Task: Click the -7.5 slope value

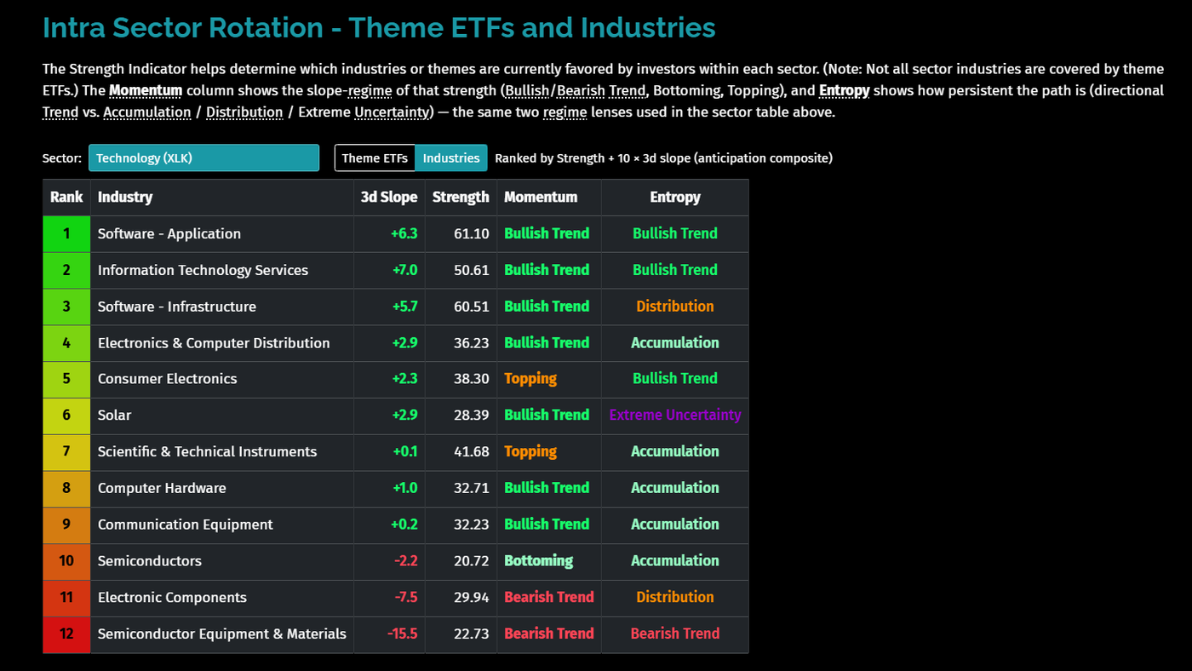Action: 406,597
